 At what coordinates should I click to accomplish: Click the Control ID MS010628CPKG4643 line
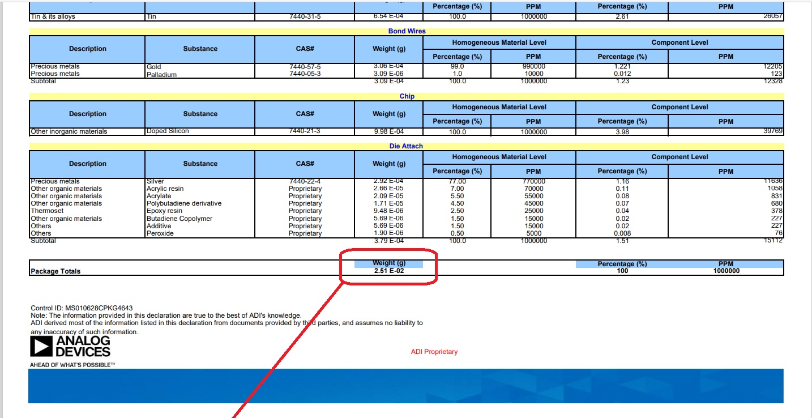pos(82,308)
